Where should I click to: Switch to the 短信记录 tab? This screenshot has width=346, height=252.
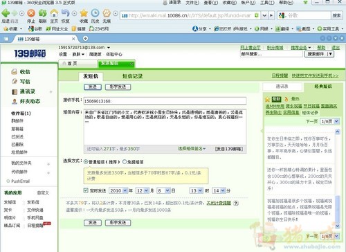click(x=132, y=76)
